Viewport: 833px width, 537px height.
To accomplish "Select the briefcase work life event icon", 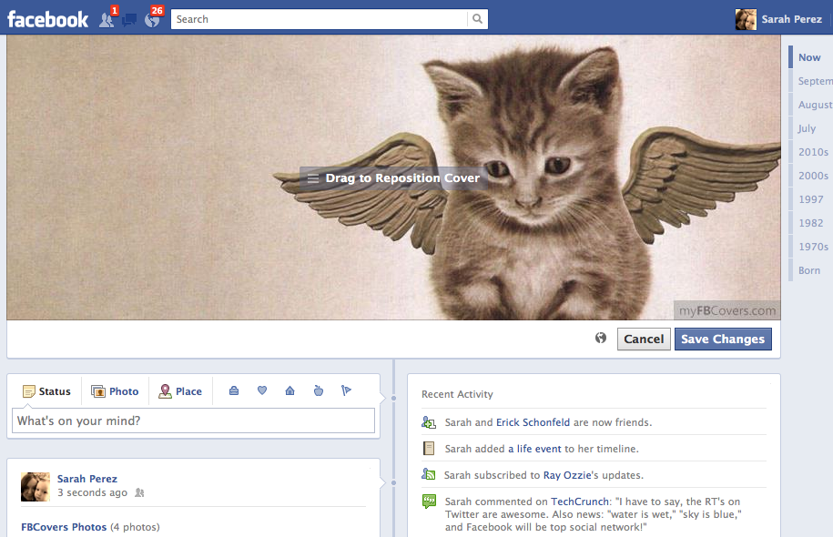I will coord(234,391).
